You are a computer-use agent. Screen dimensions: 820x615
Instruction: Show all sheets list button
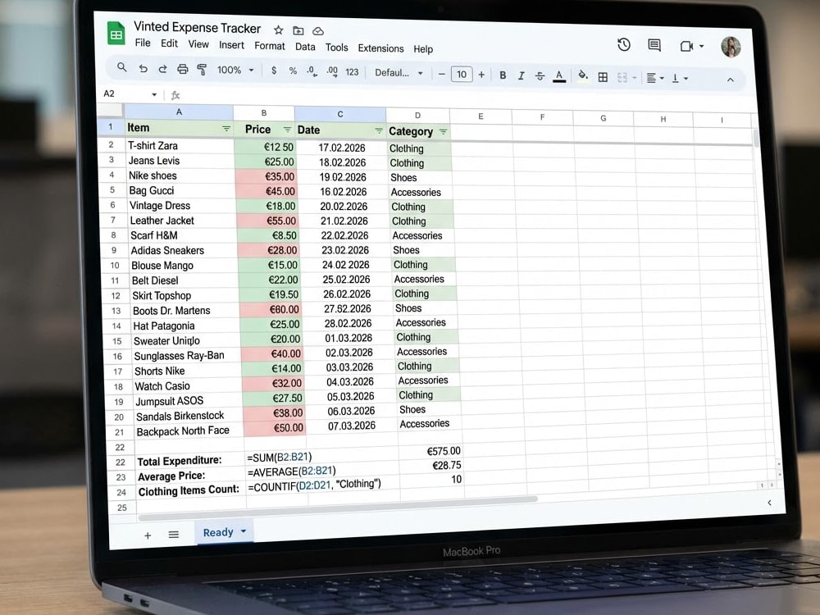coord(174,535)
